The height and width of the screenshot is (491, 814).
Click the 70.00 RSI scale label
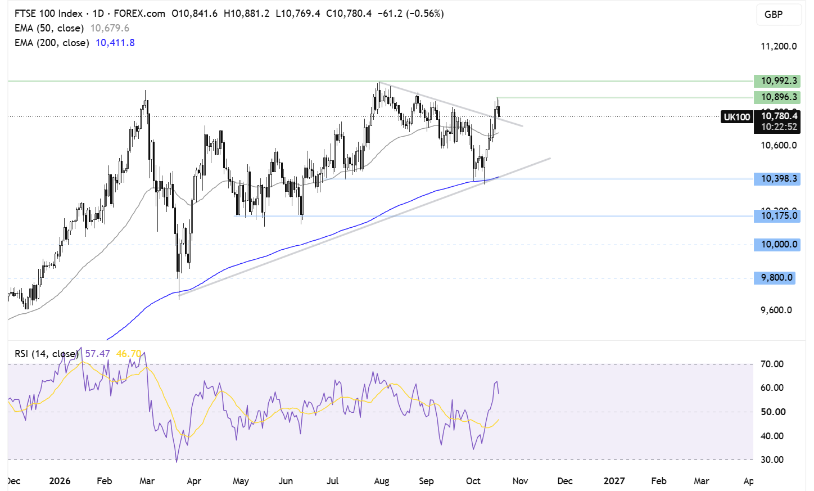[x=772, y=364]
